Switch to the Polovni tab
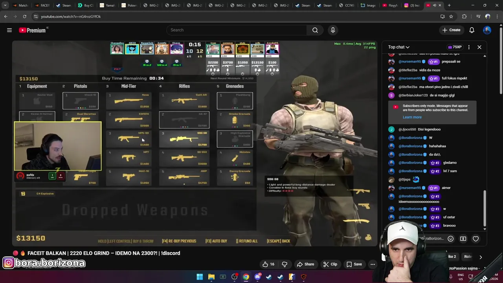The width and height of the screenshot is (503, 283). pyautogui.click(x=129, y=6)
